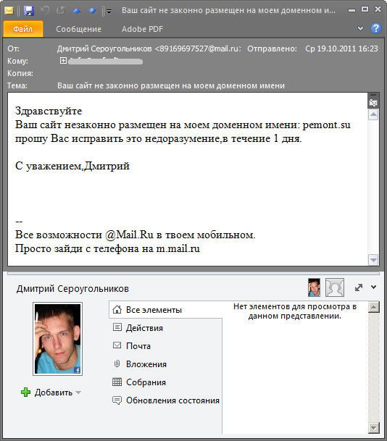Go to next item with down arrow
The image size is (387, 441).
(92, 11)
